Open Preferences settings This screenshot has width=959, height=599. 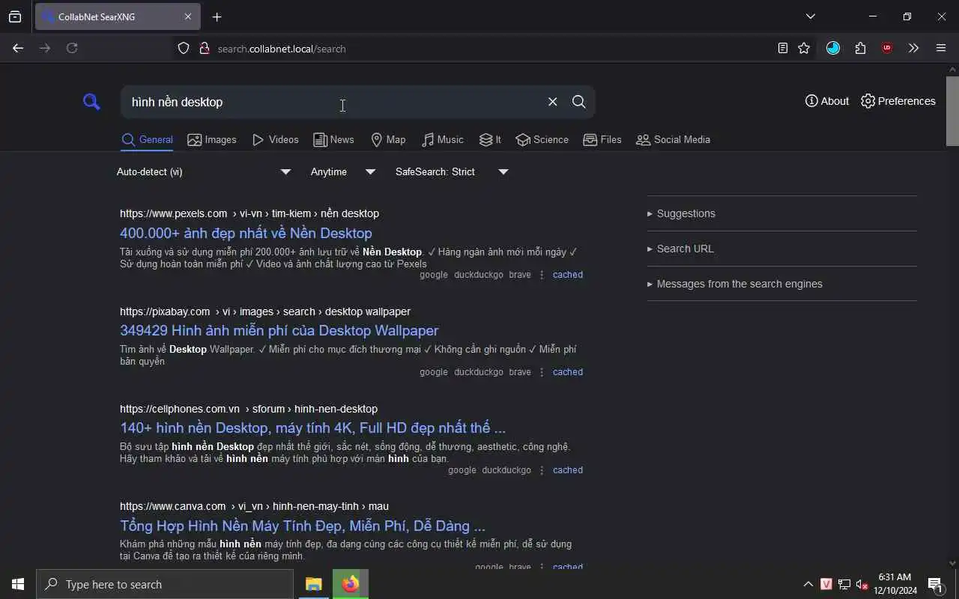[x=898, y=101]
